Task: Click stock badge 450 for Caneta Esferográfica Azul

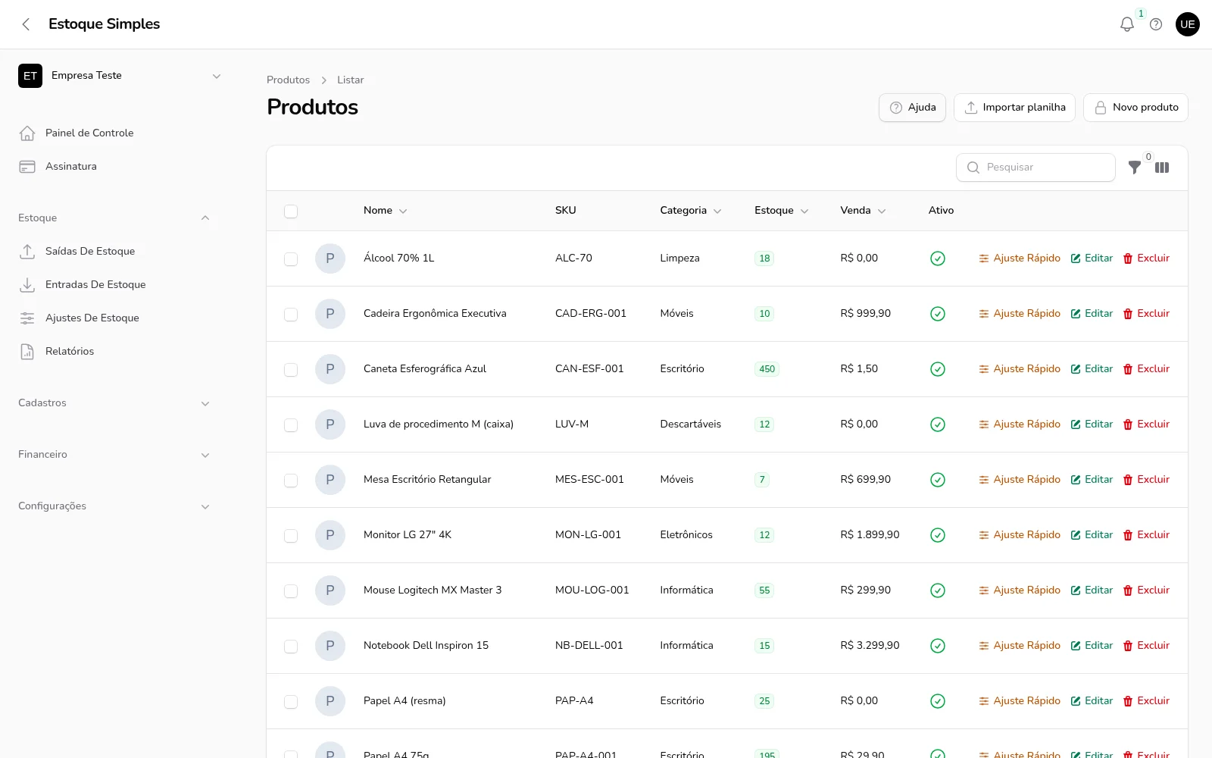Action: click(x=767, y=369)
